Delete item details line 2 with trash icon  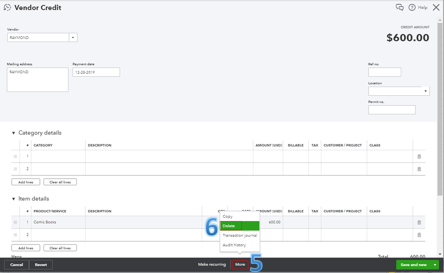click(x=419, y=235)
